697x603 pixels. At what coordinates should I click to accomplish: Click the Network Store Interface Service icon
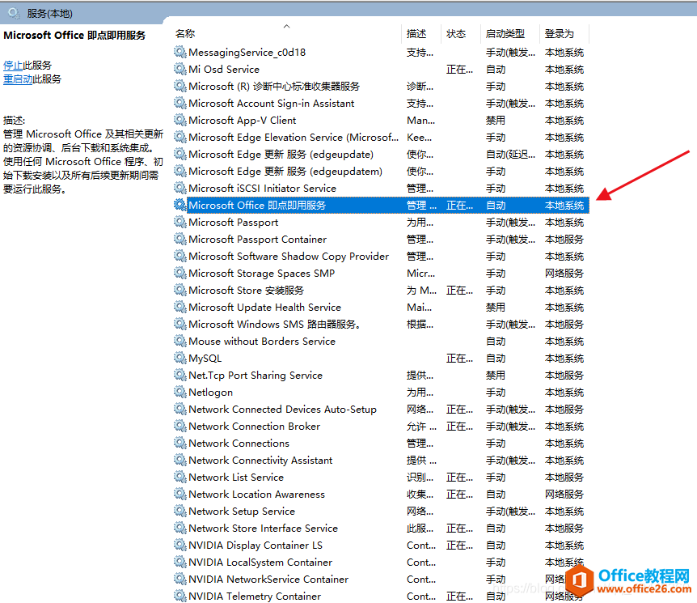point(180,529)
